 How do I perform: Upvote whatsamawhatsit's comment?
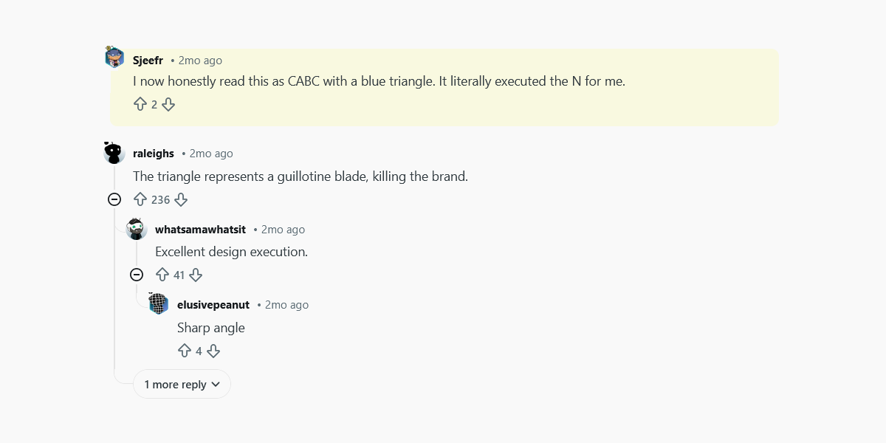coord(162,275)
